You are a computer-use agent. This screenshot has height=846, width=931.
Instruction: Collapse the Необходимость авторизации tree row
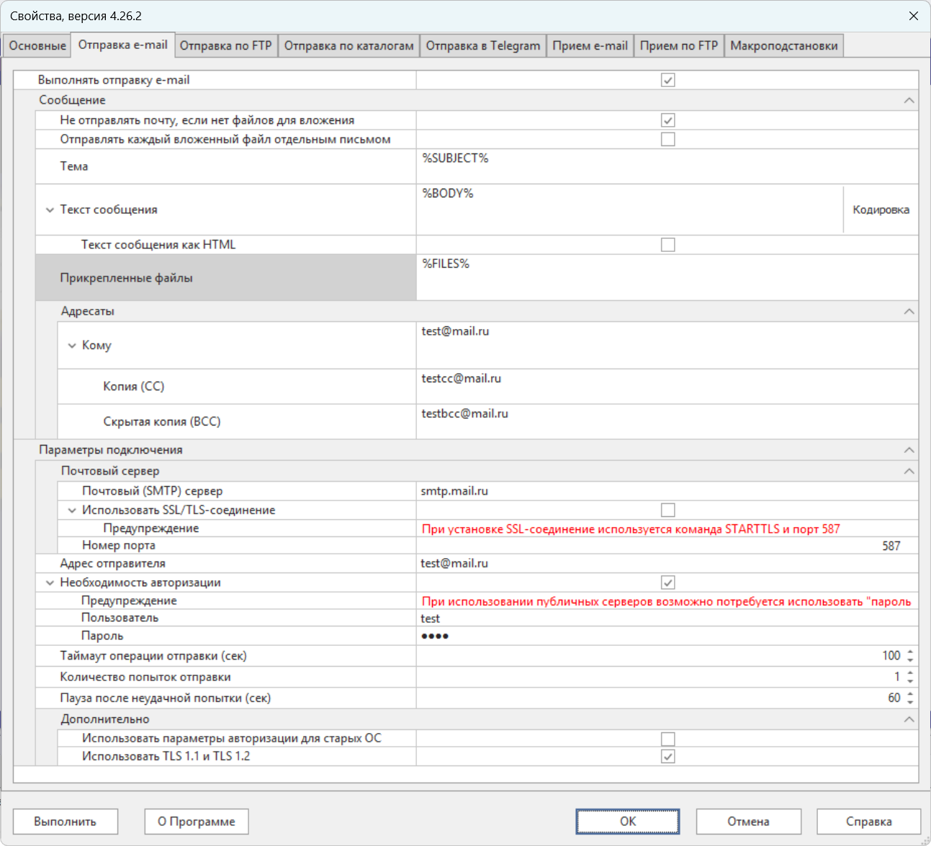tap(50, 582)
